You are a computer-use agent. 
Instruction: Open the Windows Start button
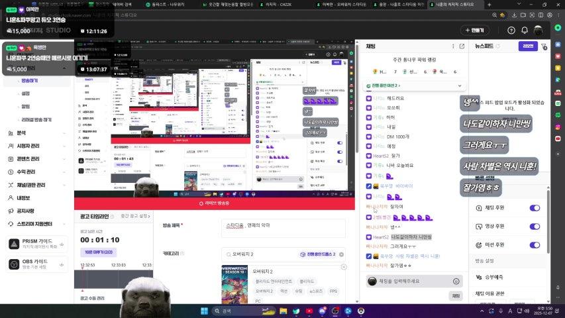pos(204,311)
